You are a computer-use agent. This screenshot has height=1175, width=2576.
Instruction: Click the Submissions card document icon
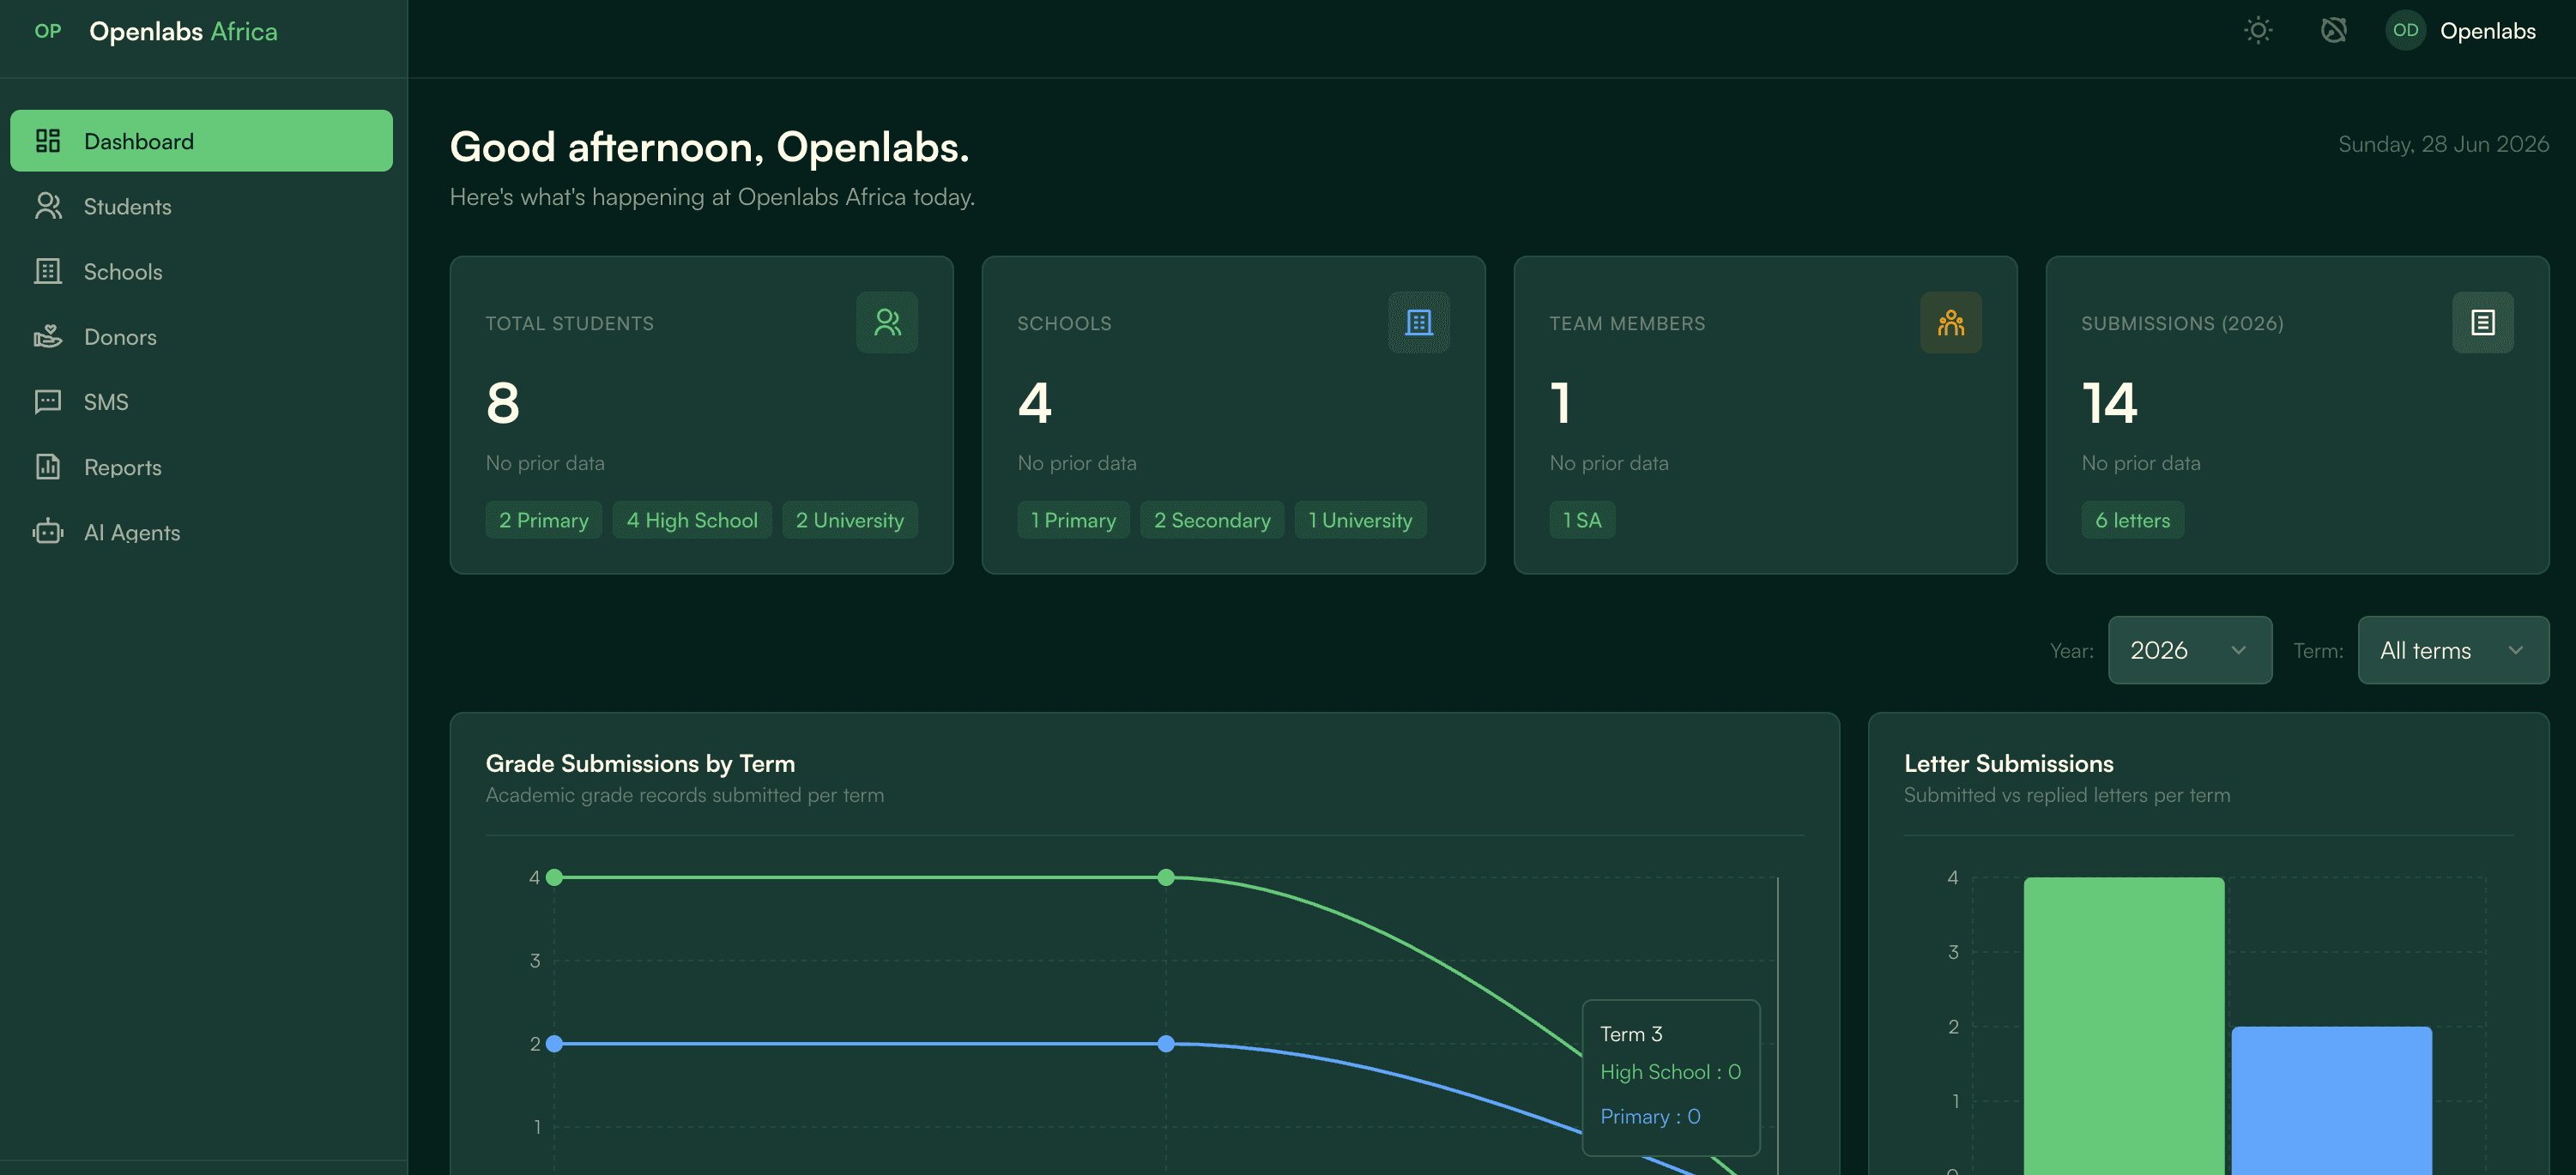[2482, 322]
